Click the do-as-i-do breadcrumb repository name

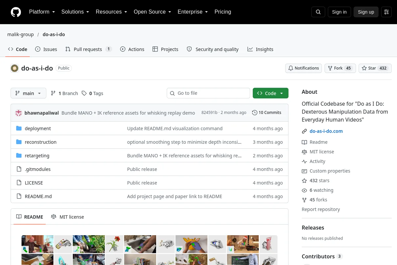pyautogui.click(x=54, y=34)
